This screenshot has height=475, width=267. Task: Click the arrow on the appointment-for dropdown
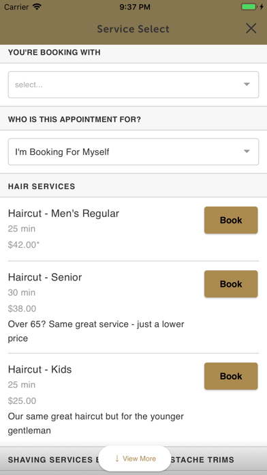tap(247, 152)
